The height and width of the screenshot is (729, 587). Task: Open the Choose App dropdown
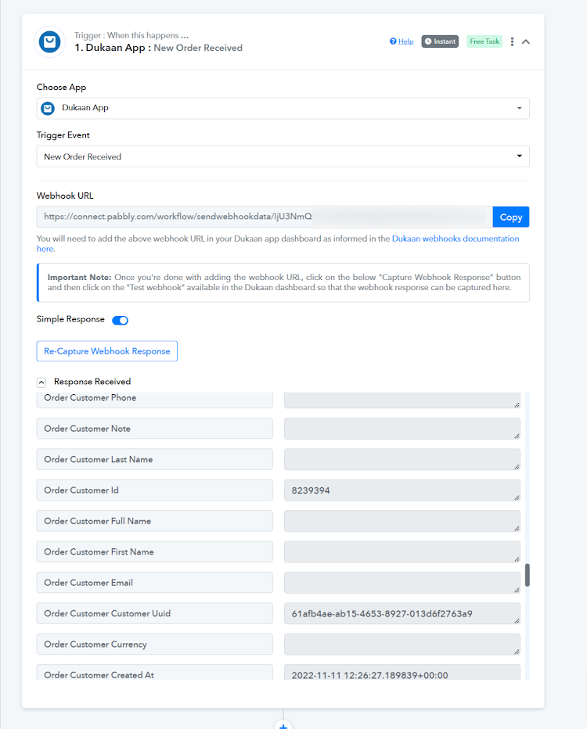click(x=283, y=108)
